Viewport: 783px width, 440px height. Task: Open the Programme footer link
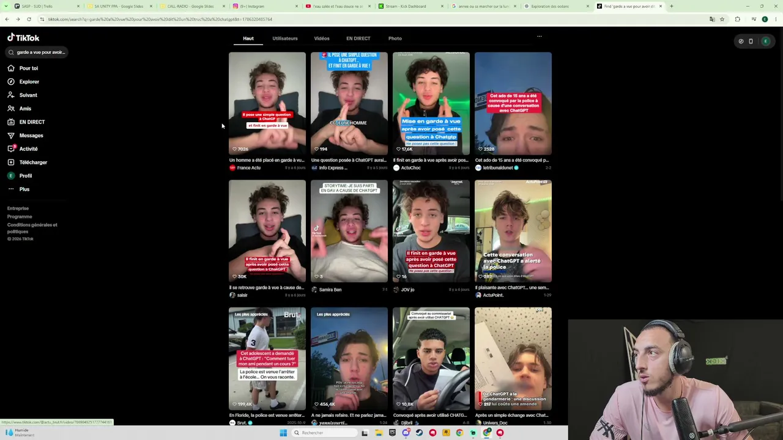[x=20, y=216]
